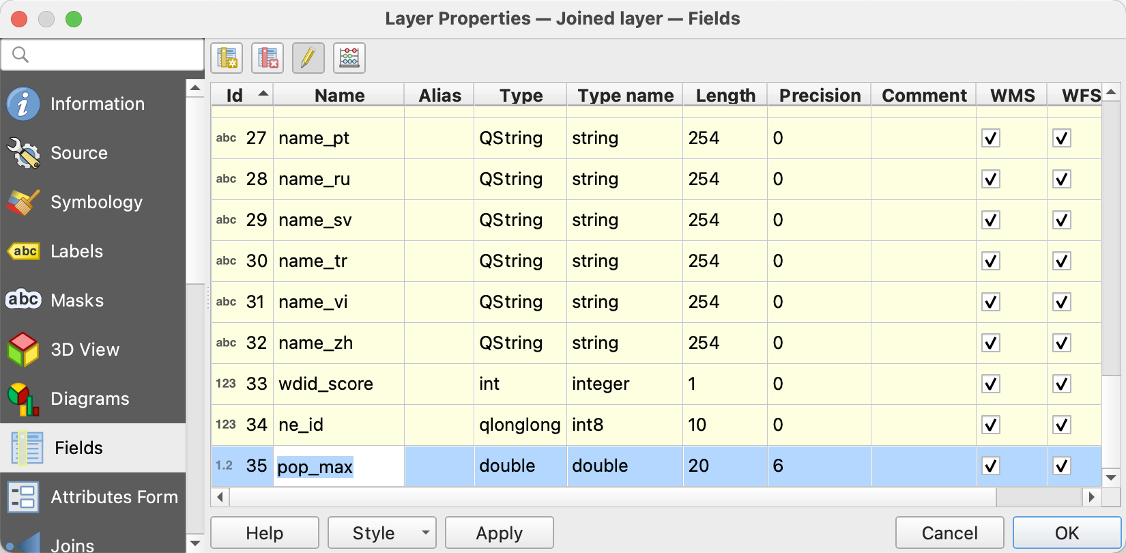Switch to the Labels section
This screenshot has width=1126, height=553.
76,251
